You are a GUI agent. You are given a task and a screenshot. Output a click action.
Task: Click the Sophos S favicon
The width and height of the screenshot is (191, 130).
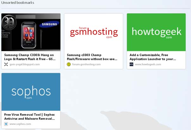6,124
